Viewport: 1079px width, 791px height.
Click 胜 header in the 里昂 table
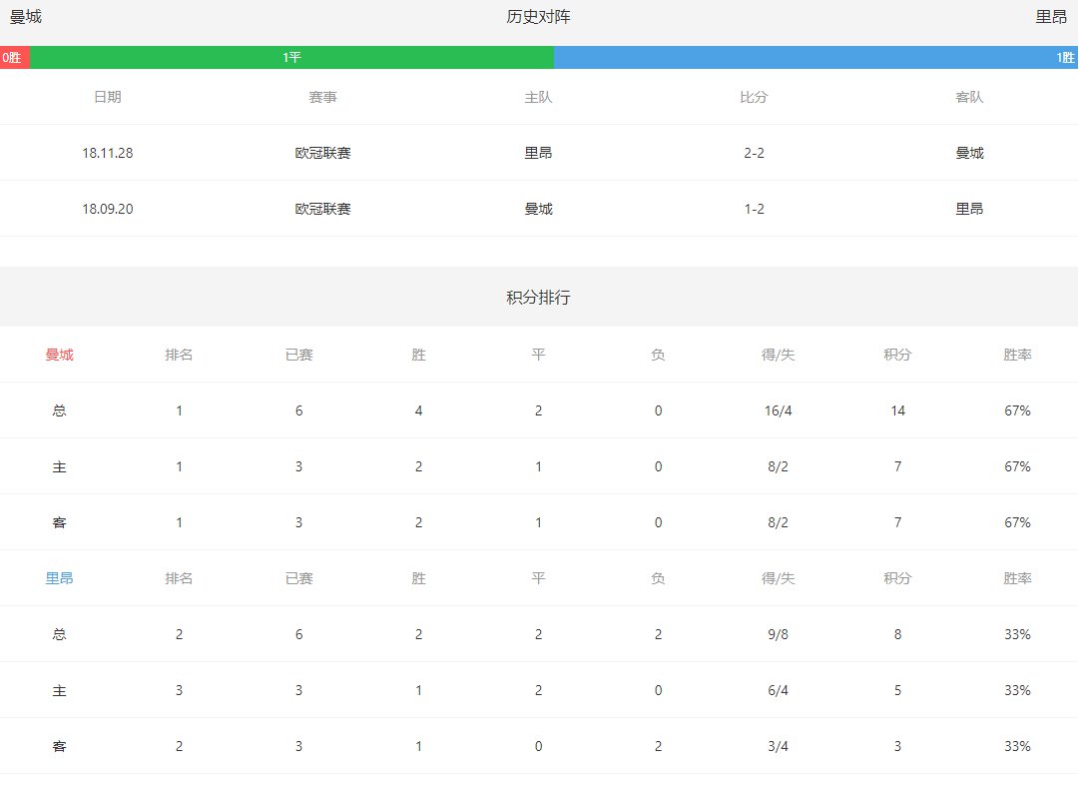(418, 578)
